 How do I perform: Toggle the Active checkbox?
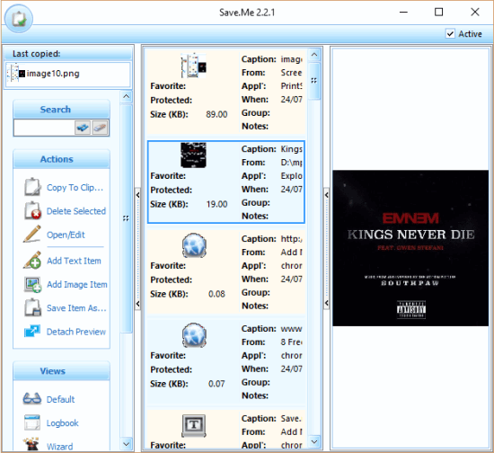[450, 34]
